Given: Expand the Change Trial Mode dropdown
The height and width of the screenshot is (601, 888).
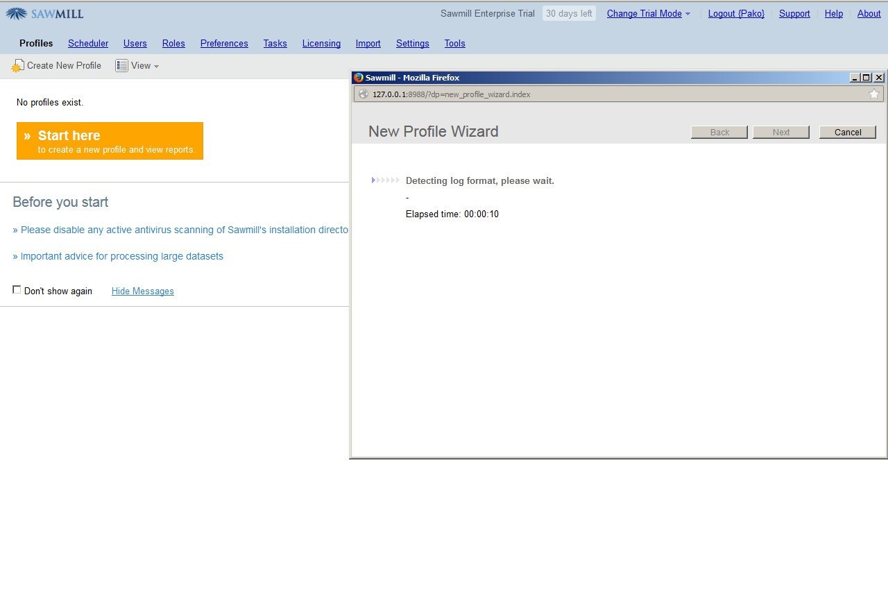Looking at the screenshot, I should (x=649, y=13).
